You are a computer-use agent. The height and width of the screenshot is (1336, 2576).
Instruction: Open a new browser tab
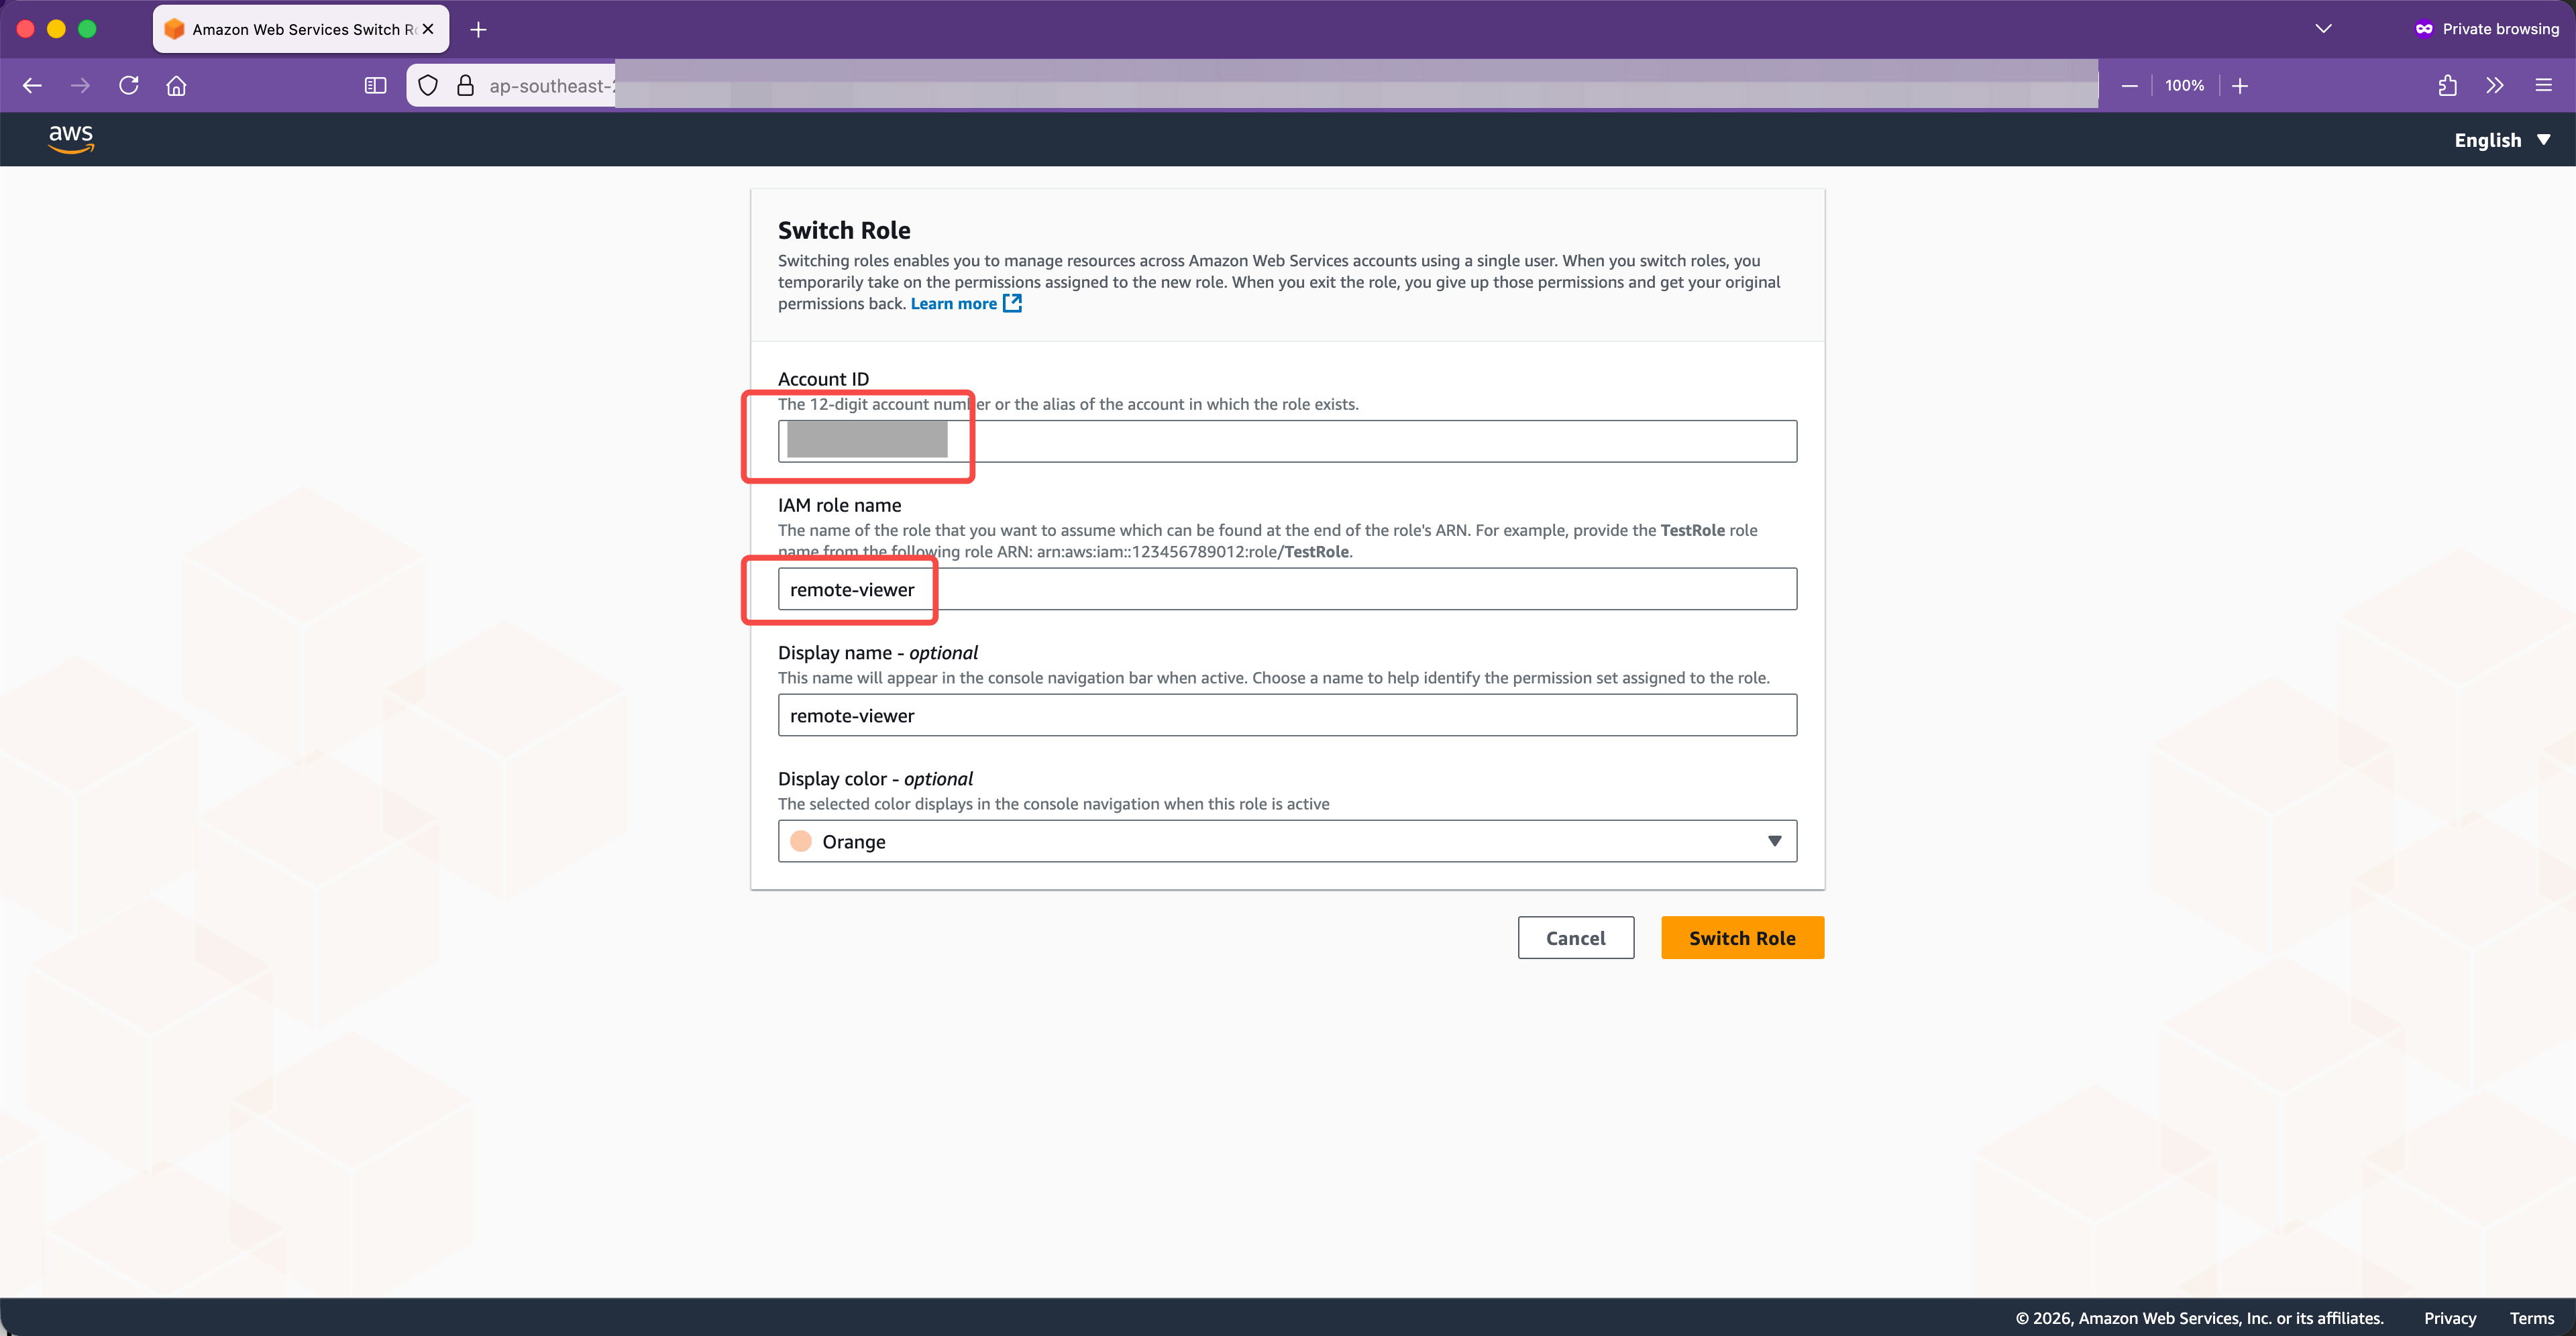[x=478, y=29]
